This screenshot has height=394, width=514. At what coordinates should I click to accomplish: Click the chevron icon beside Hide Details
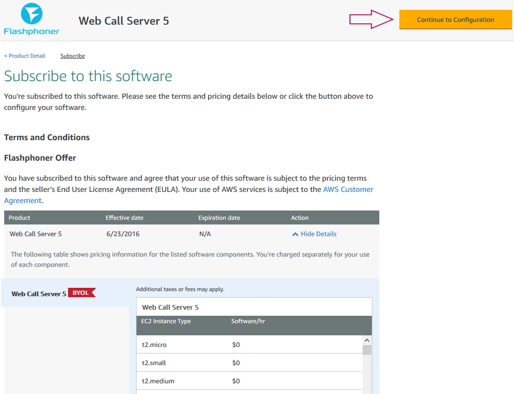(x=295, y=234)
